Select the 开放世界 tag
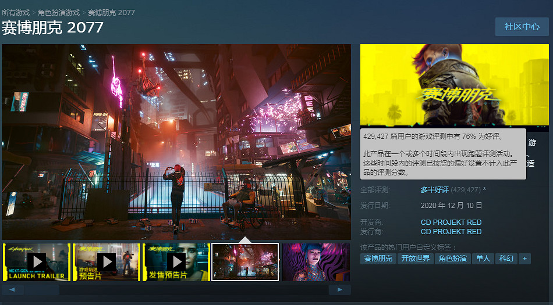Image resolution: width=553 pixels, height=305 pixels. (x=416, y=259)
